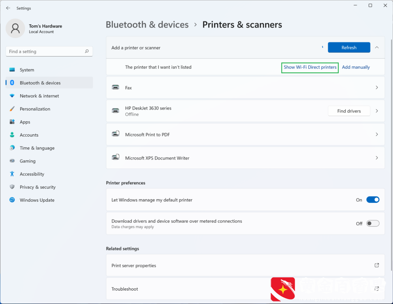Click the System monitor icon

pos(12,70)
